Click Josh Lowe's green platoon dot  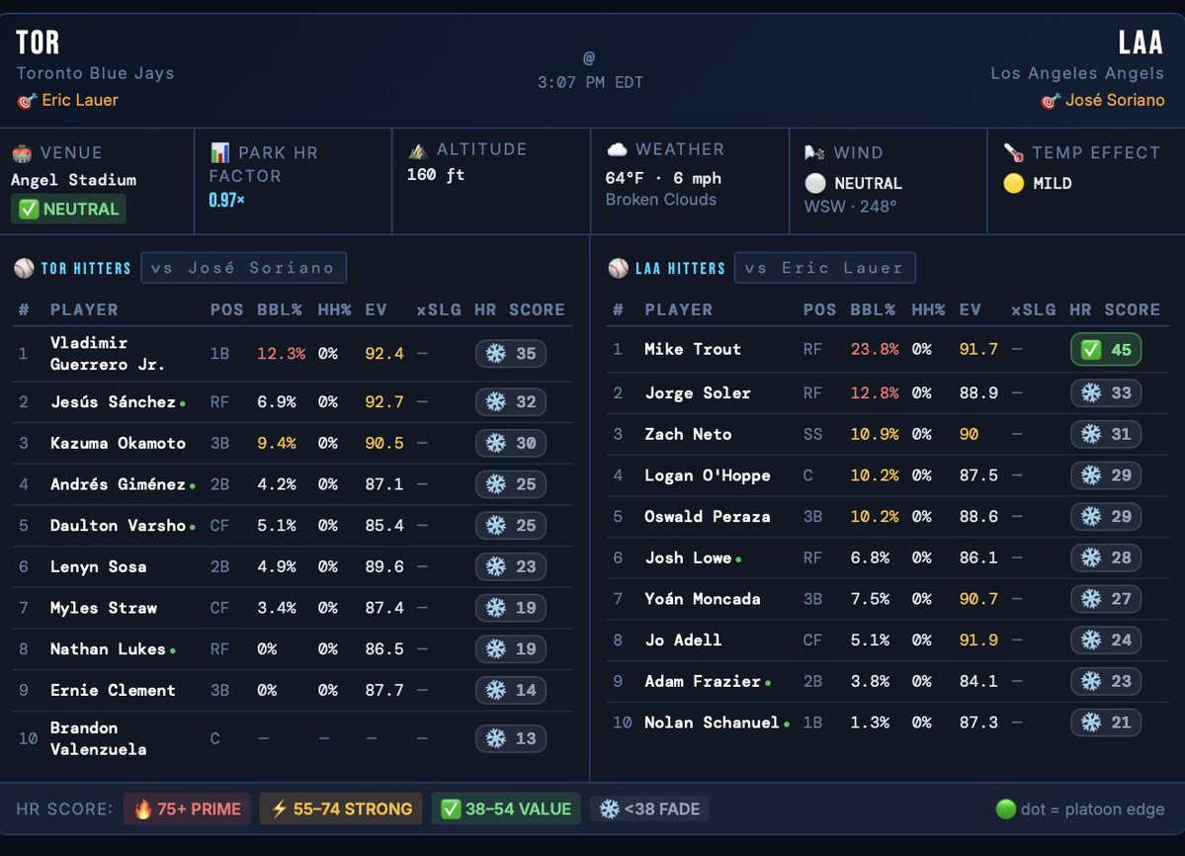click(738, 559)
